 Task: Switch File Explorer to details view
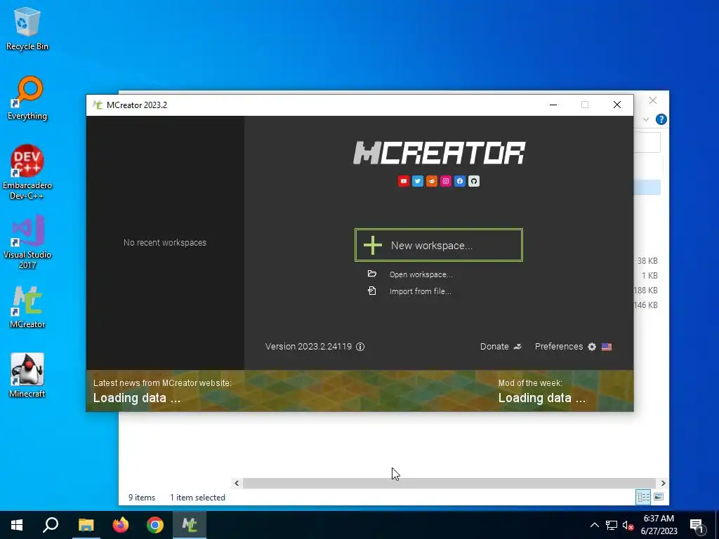click(643, 497)
